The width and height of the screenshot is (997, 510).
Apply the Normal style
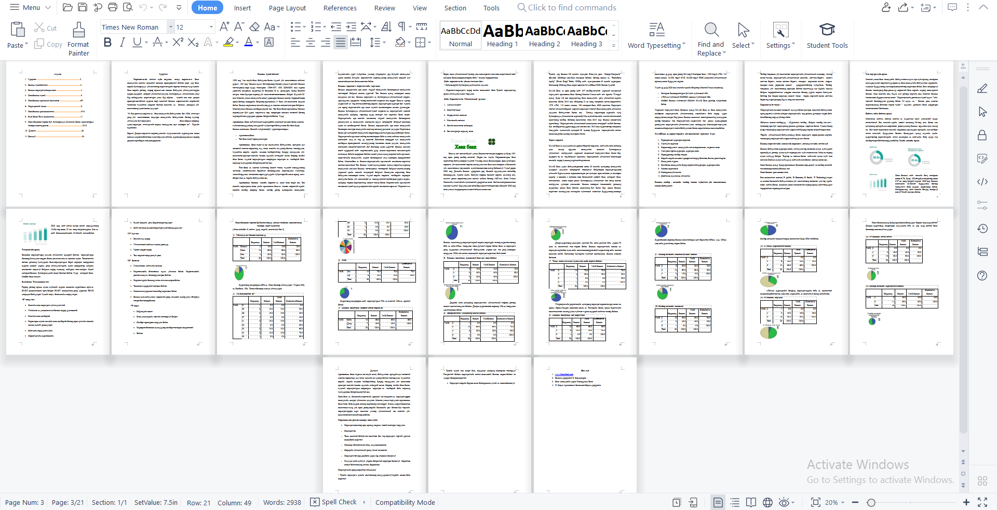(461, 35)
